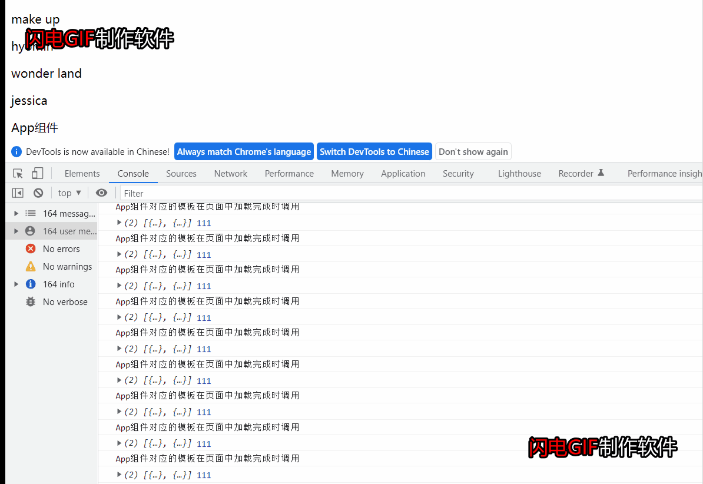Select the No errors sidebar row
Screen dimensions: 703x484
click(x=52, y=248)
